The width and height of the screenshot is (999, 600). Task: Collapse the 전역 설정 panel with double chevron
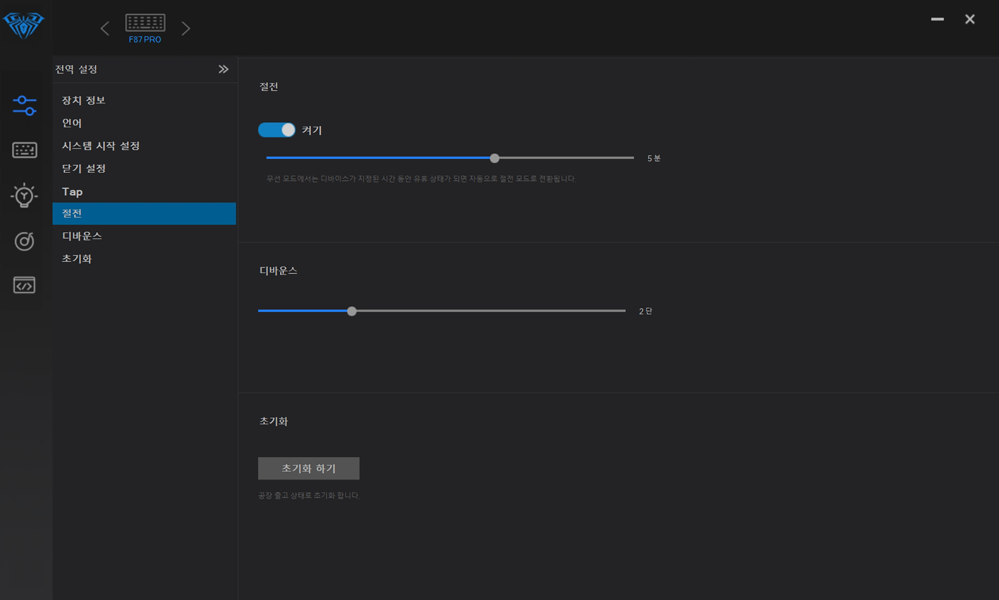(x=223, y=69)
